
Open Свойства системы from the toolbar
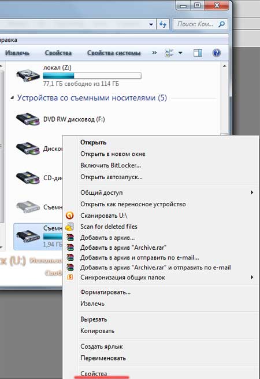(114, 53)
